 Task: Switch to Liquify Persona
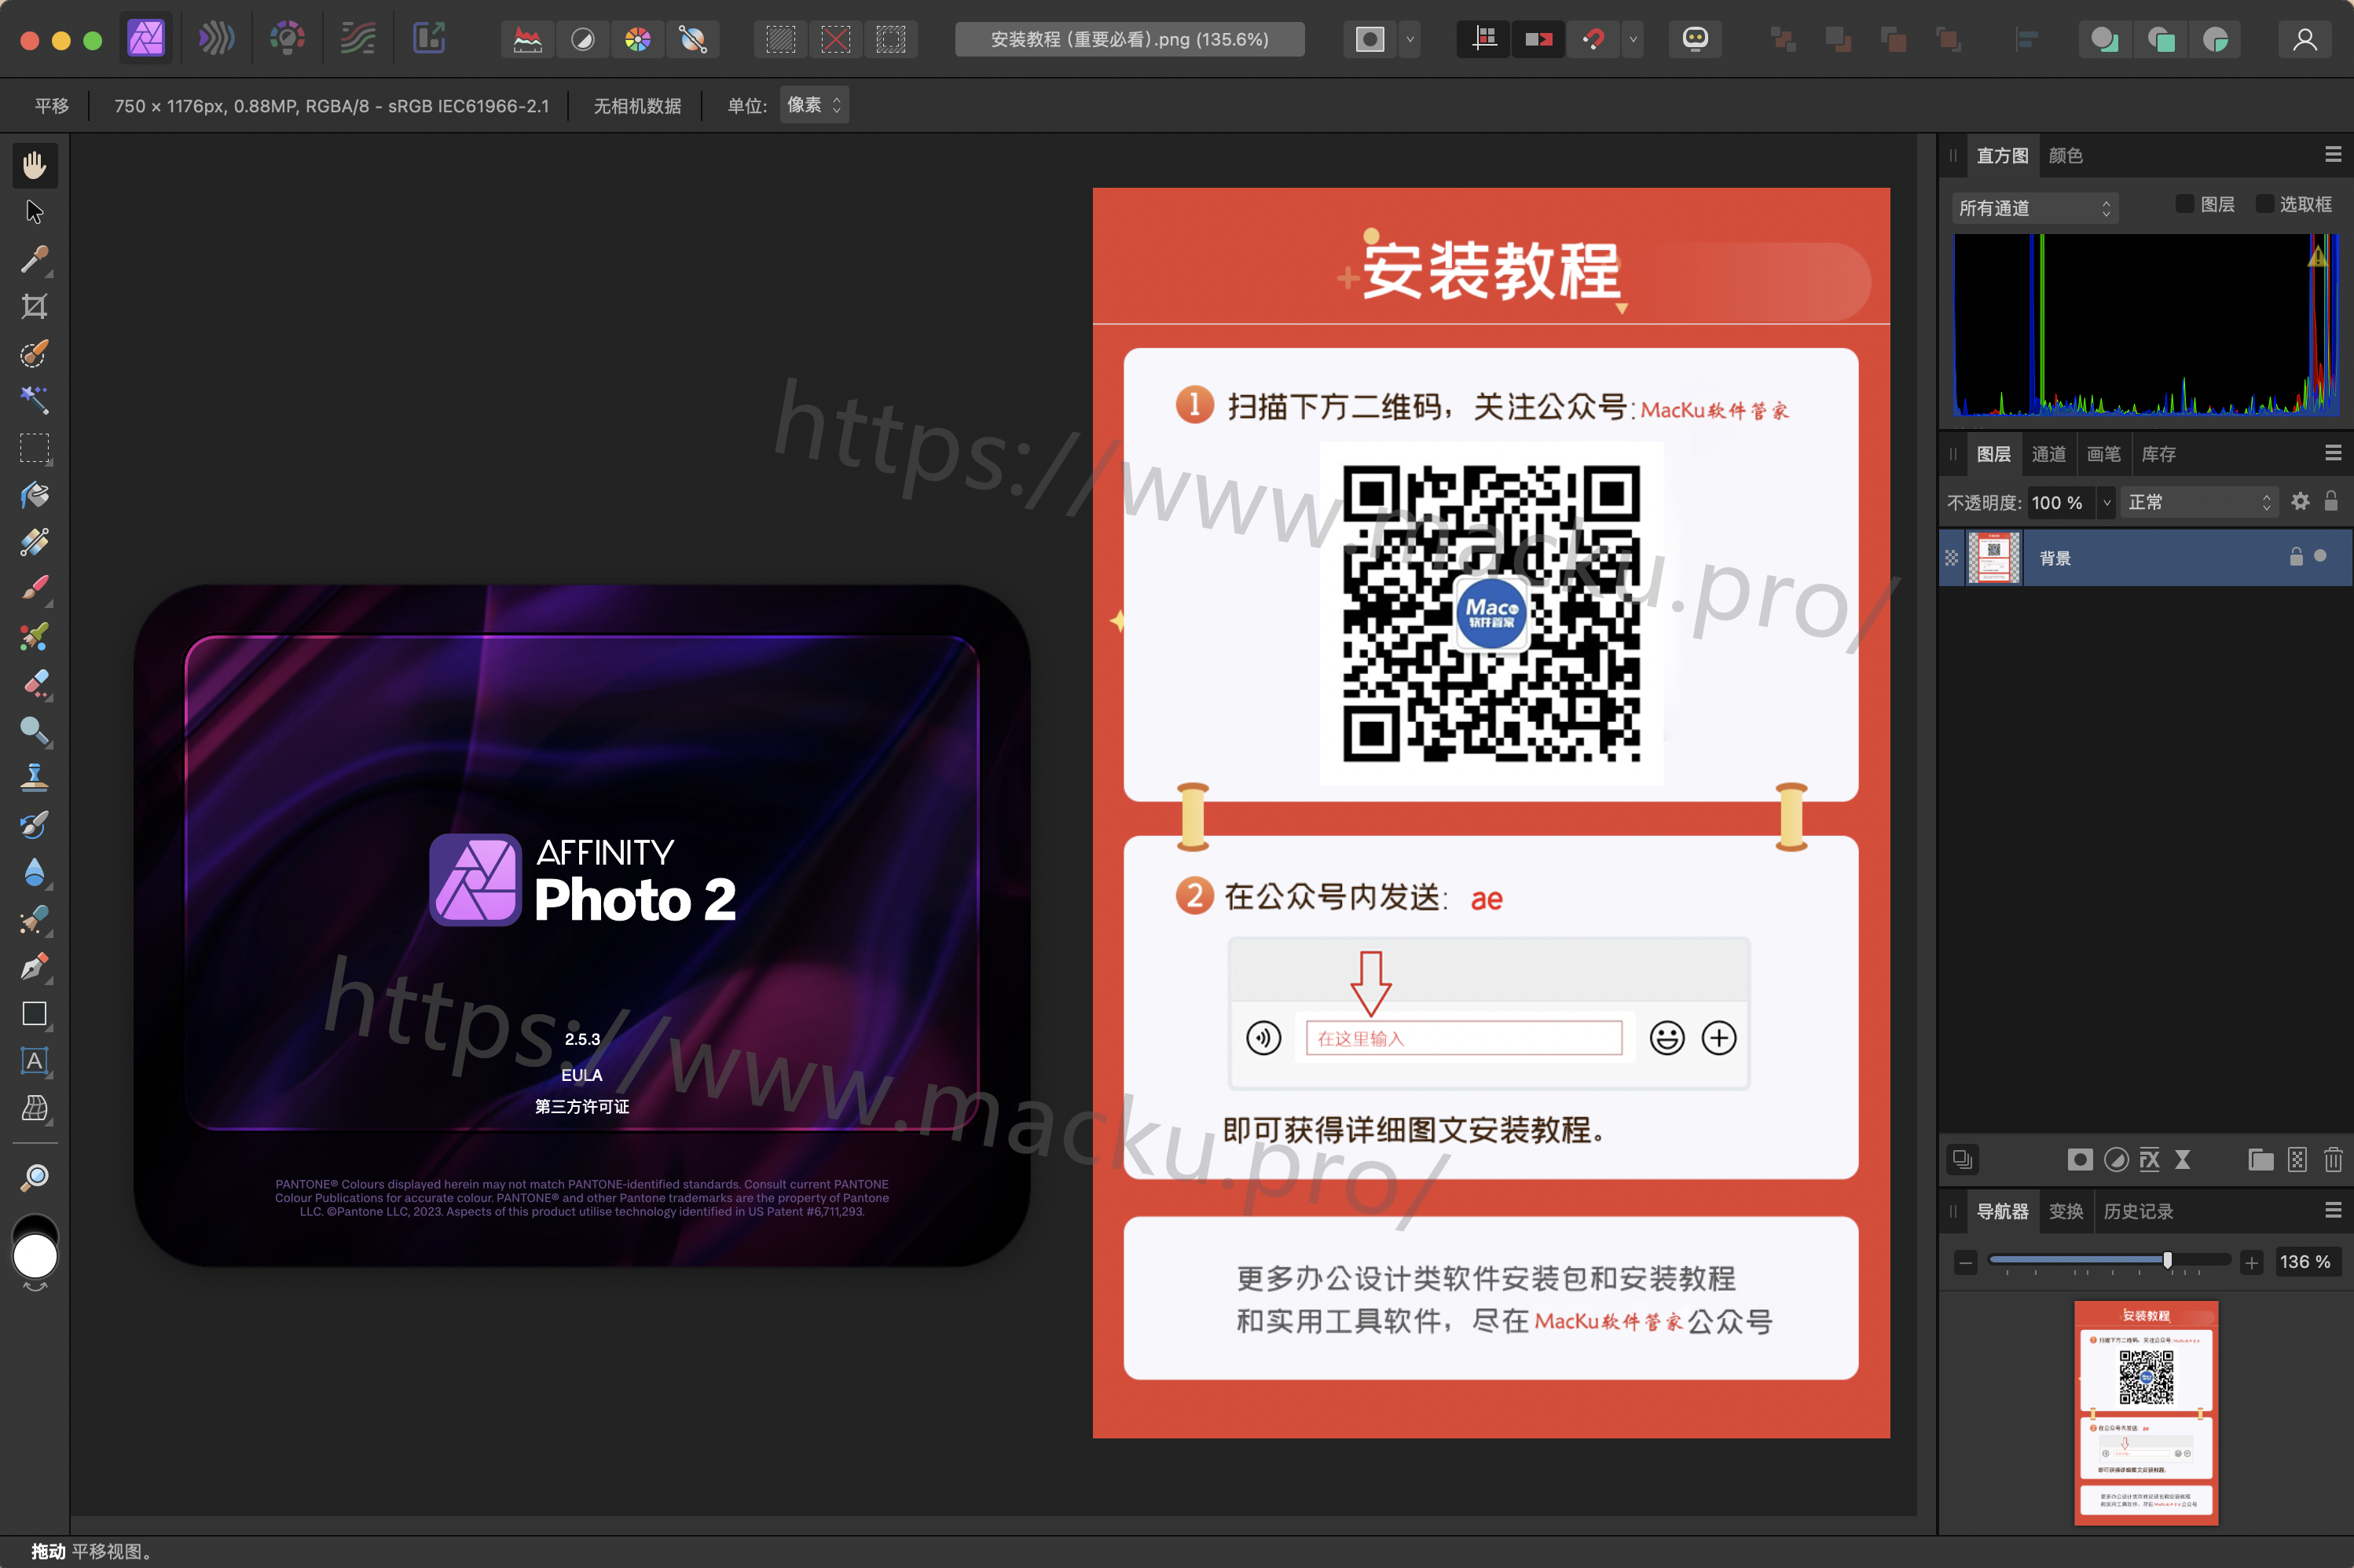(216, 39)
